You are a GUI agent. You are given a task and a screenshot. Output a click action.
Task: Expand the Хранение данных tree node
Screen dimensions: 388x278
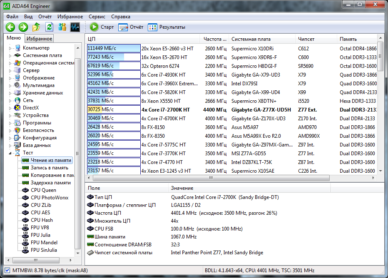10,93
